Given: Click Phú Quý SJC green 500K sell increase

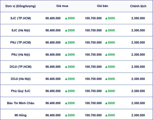Looking at the screenshot, I should (x=110, y=91).
